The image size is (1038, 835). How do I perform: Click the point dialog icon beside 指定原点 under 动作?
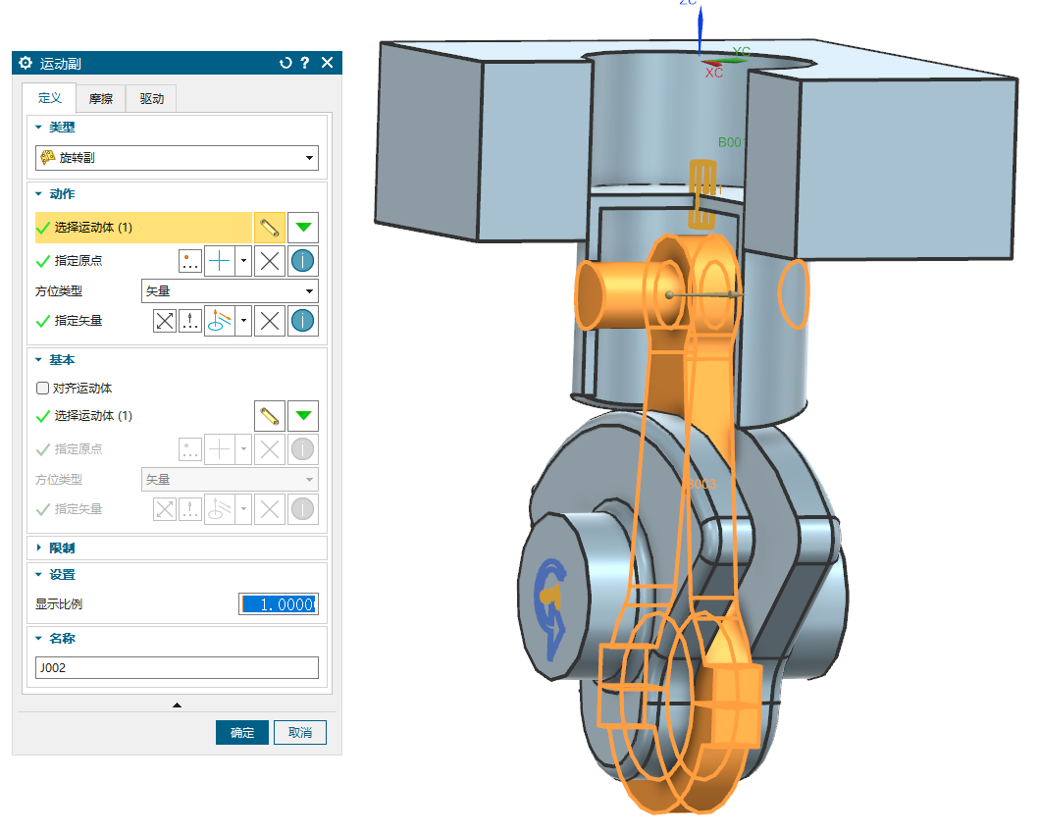coord(190,261)
